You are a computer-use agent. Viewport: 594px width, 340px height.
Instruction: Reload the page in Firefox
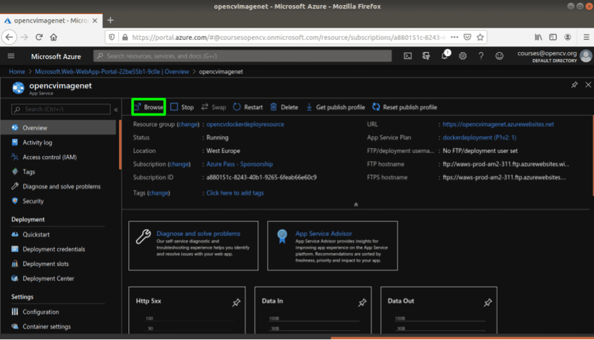click(39, 37)
